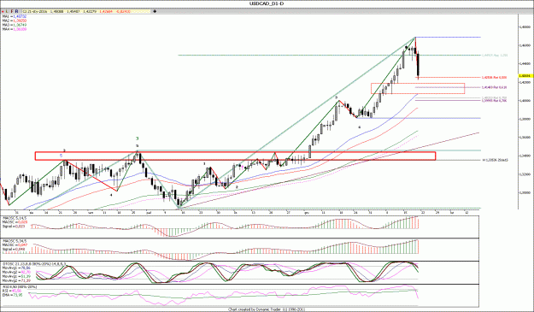Click the Dynamic Trader credit text at bottom
Screen dimensions: 534x312
click(267, 309)
